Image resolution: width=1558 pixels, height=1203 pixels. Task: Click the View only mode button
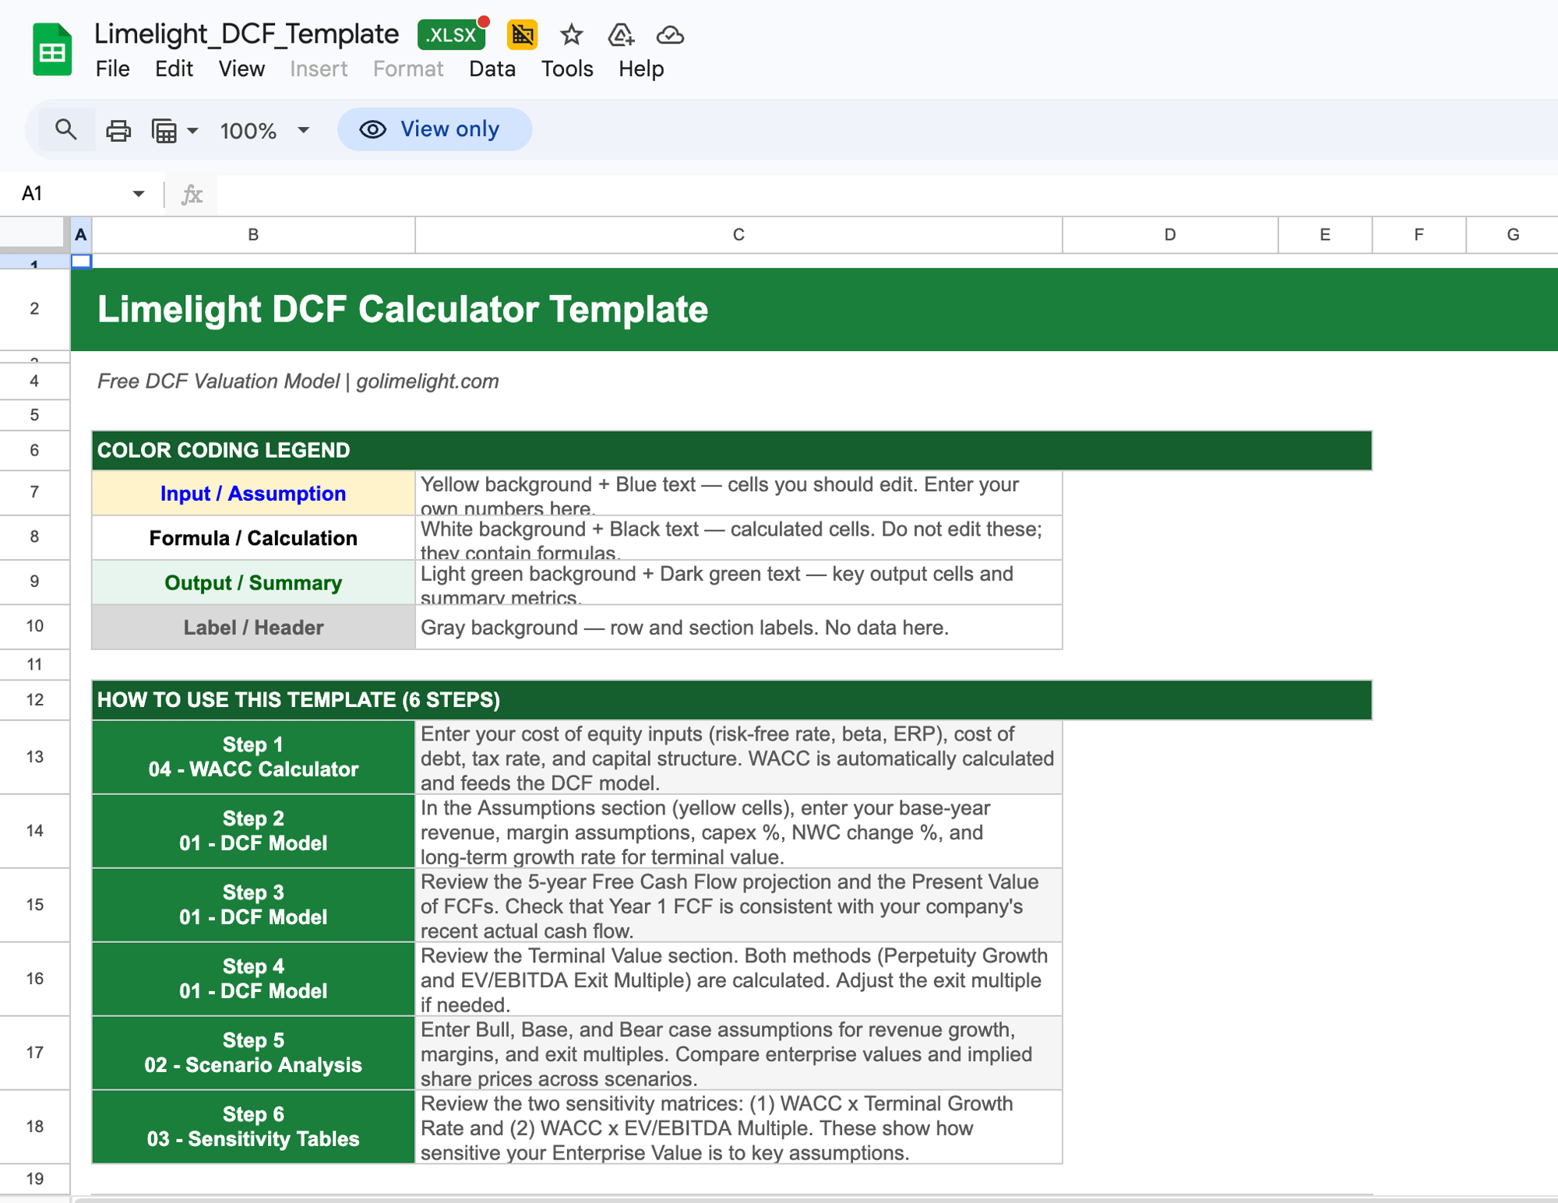click(x=434, y=129)
